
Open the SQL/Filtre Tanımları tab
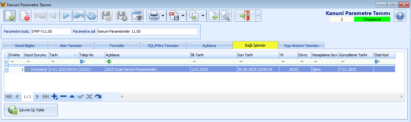click(163, 46)
